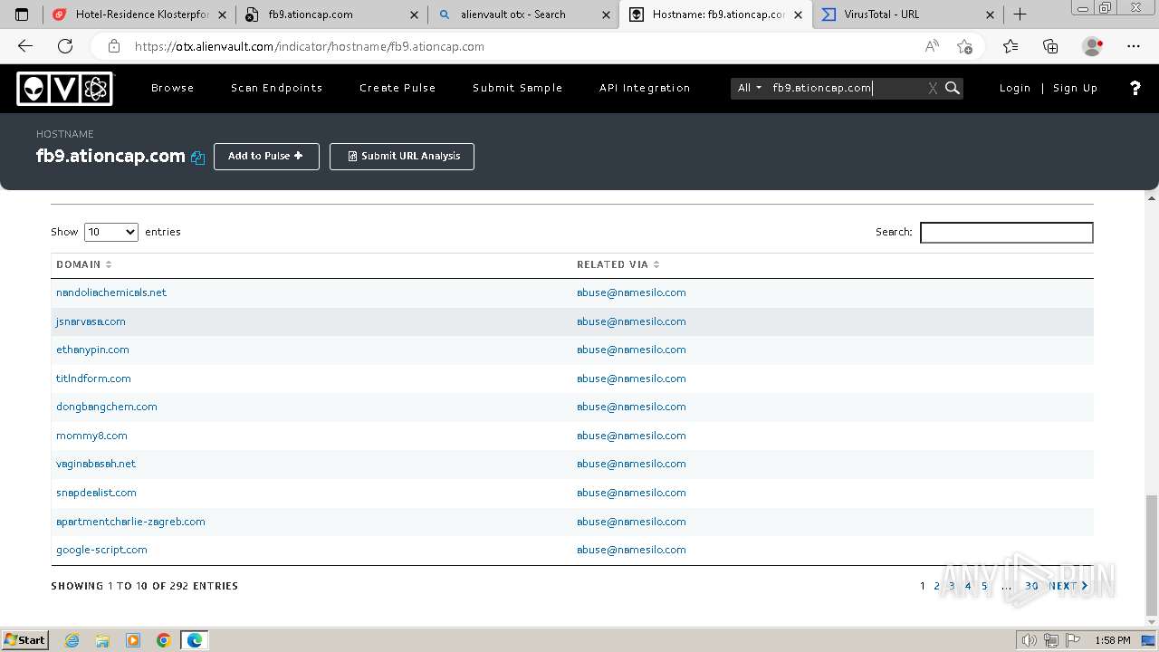This screenshot has width=1159, height=652.
Task: Click the page vertical scrollbar thumb
Action: [1152, 554]
